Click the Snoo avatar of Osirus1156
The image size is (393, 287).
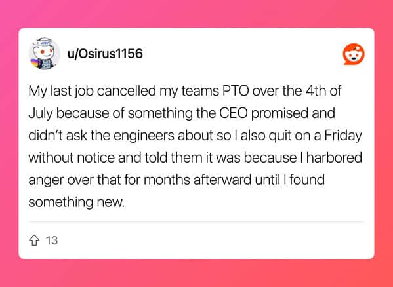coord(45,54)
